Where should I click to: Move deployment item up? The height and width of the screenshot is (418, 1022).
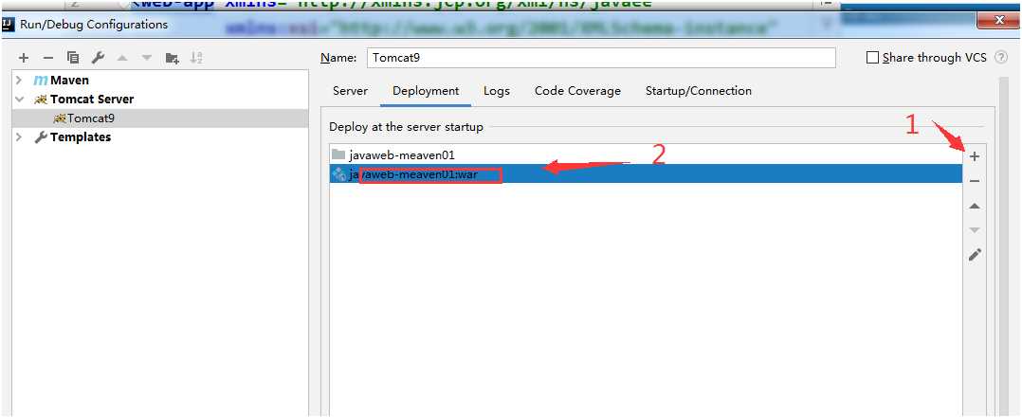tap(975, 206)
